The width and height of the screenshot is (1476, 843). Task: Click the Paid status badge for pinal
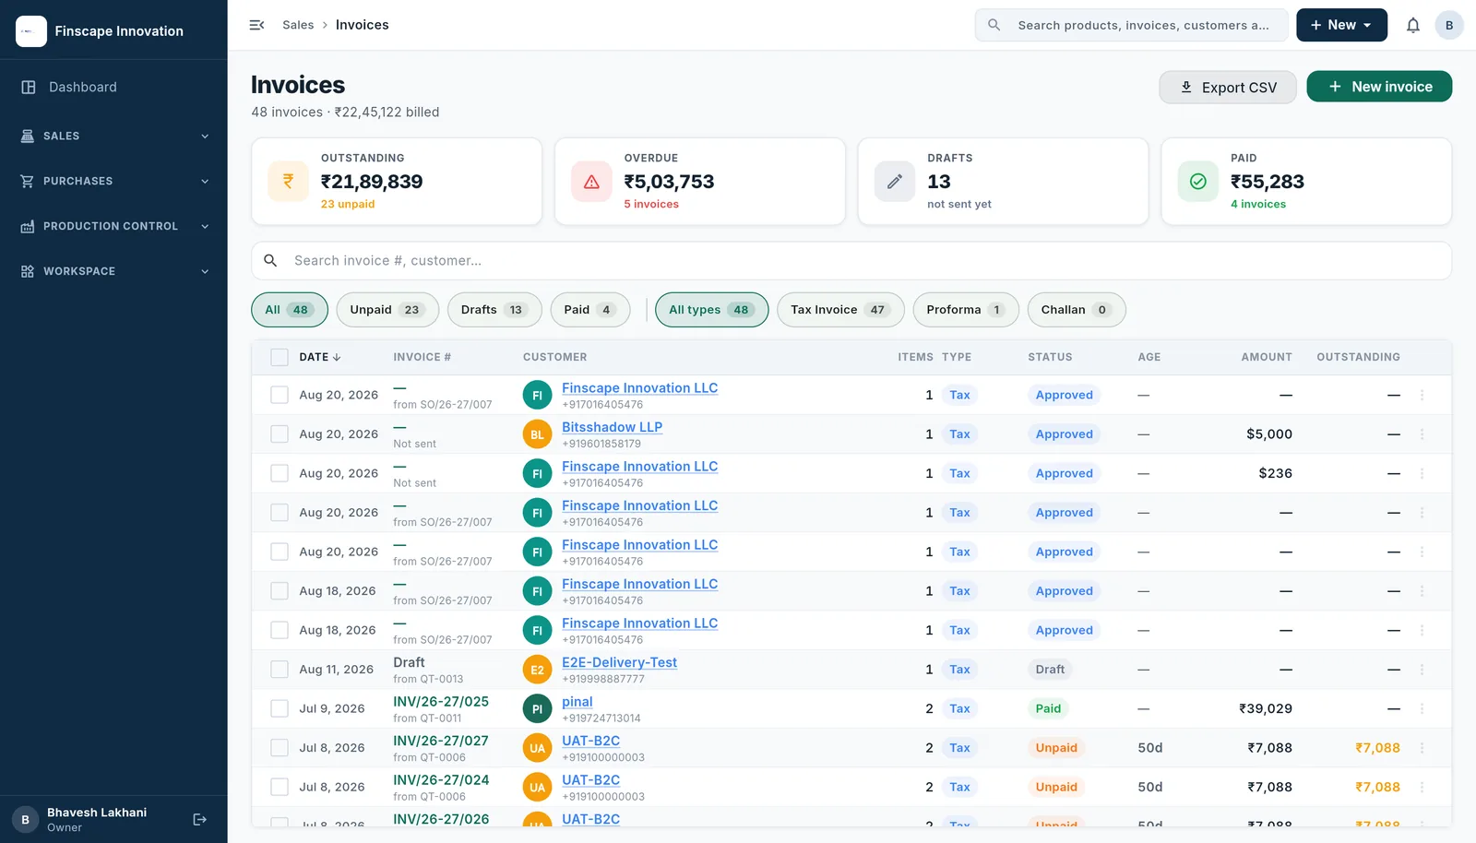coord(1048,708)
